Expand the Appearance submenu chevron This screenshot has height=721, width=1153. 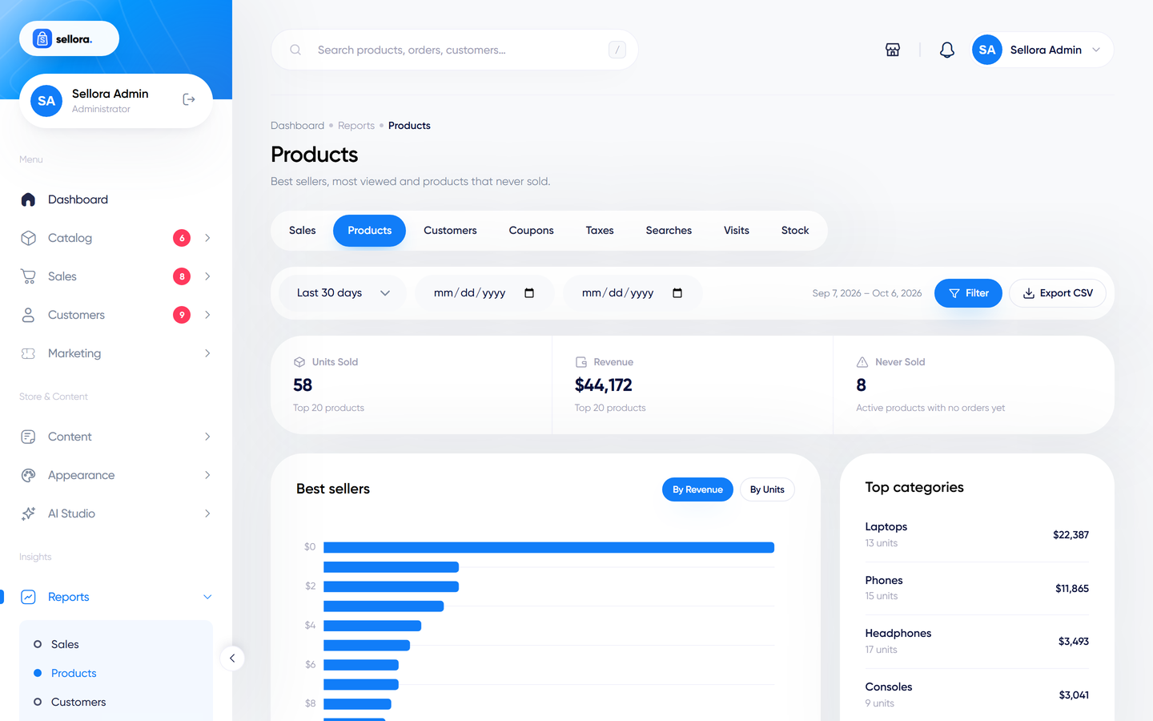coord(207,475)
